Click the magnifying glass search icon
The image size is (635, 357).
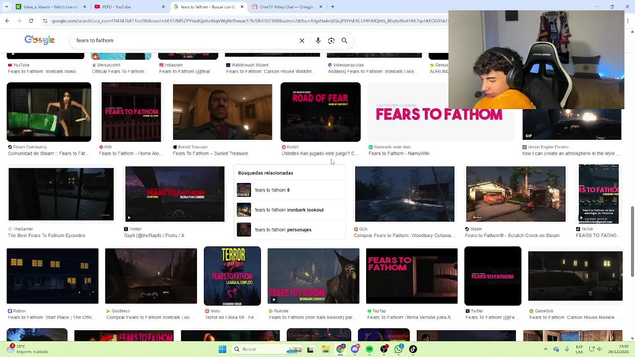coord(344,41)
